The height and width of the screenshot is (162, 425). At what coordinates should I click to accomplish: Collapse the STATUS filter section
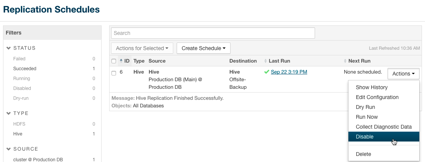click(9, 48)
